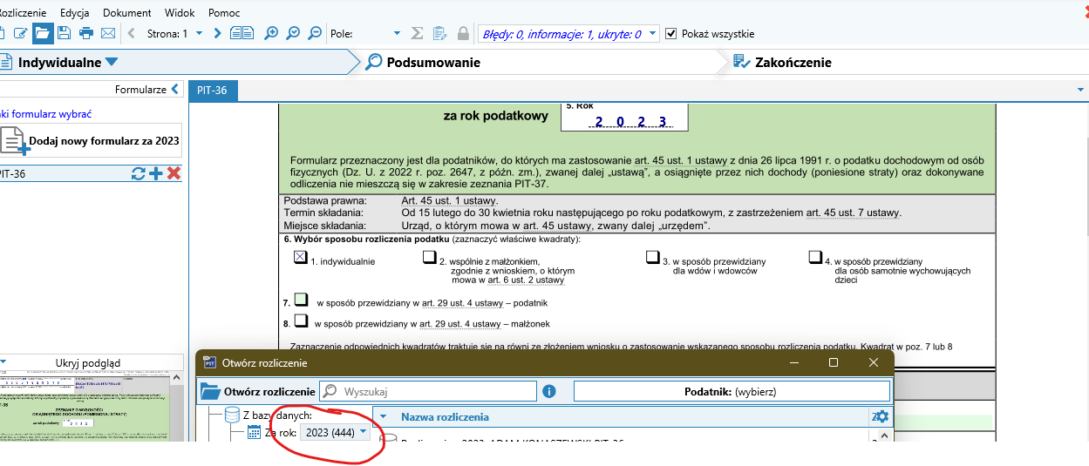
Task: Open the 'Strona: 1' page dropdown
Action: click(199, 33)
